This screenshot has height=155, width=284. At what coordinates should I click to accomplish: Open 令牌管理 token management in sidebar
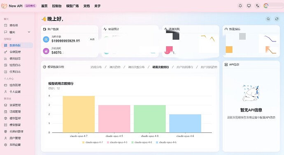17,52
